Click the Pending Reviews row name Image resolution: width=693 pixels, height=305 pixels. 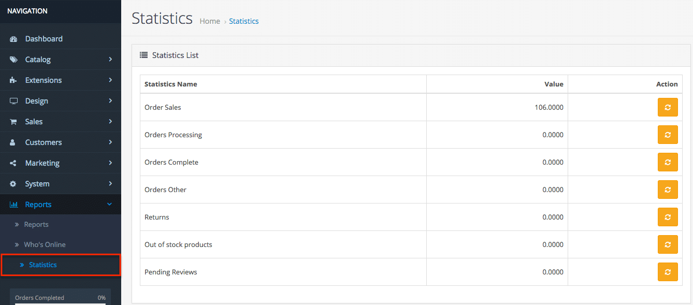click(x=171, y=272)
